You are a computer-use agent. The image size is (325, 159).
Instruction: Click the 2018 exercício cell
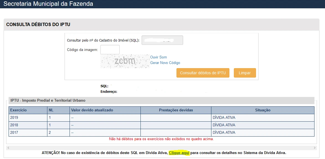28,125
